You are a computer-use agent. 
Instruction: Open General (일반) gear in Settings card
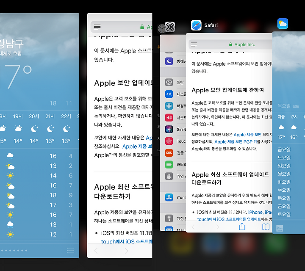169,83
